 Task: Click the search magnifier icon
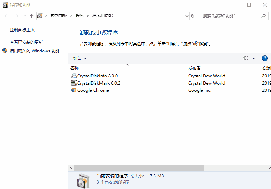pos(263,16)
